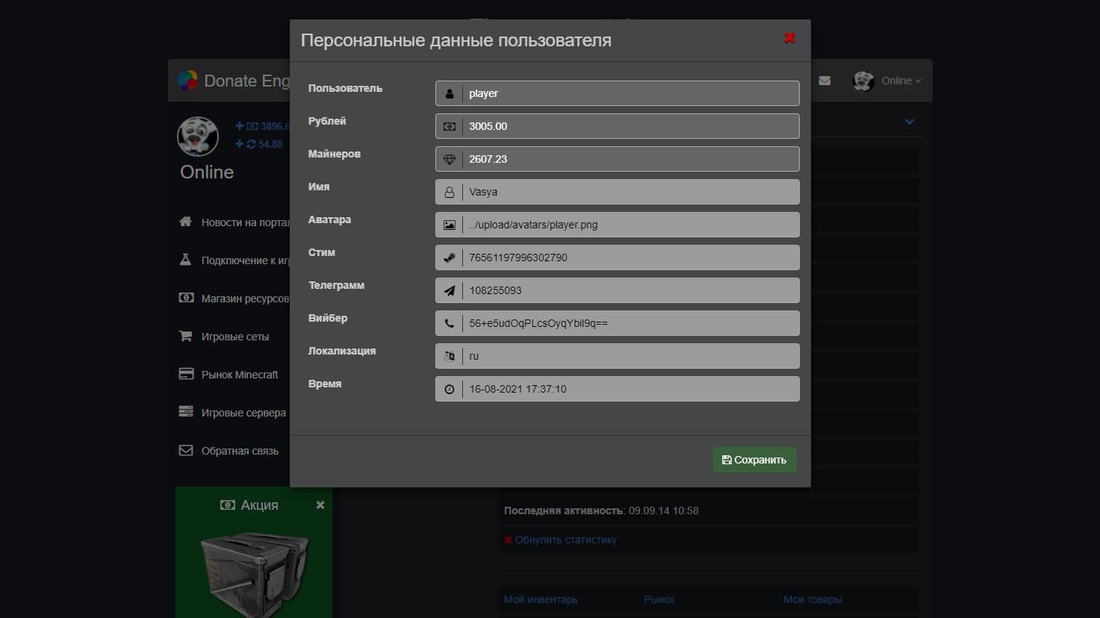Image resolution: width=1100 pixels, height=618 pixels.
Task: Click into the Рублей balance field
Action: click(x=630, y=126)
